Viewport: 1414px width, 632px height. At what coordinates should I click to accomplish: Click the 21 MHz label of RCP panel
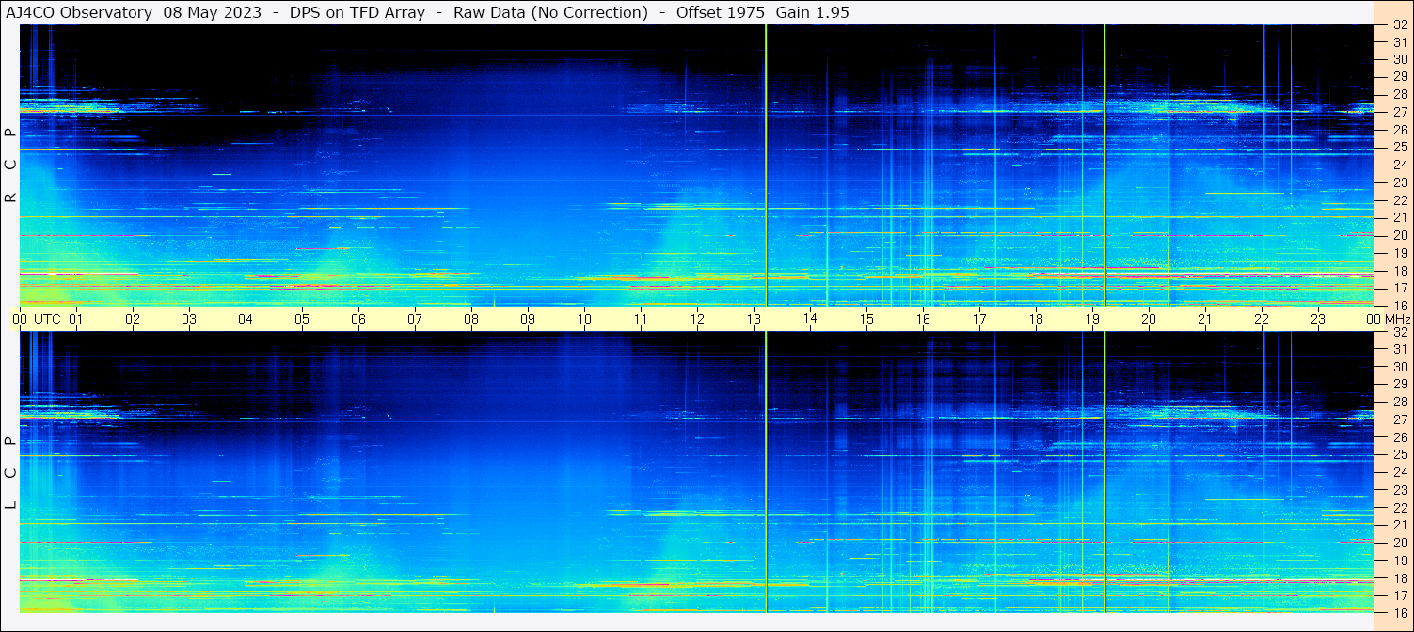tap(1399, 217)
